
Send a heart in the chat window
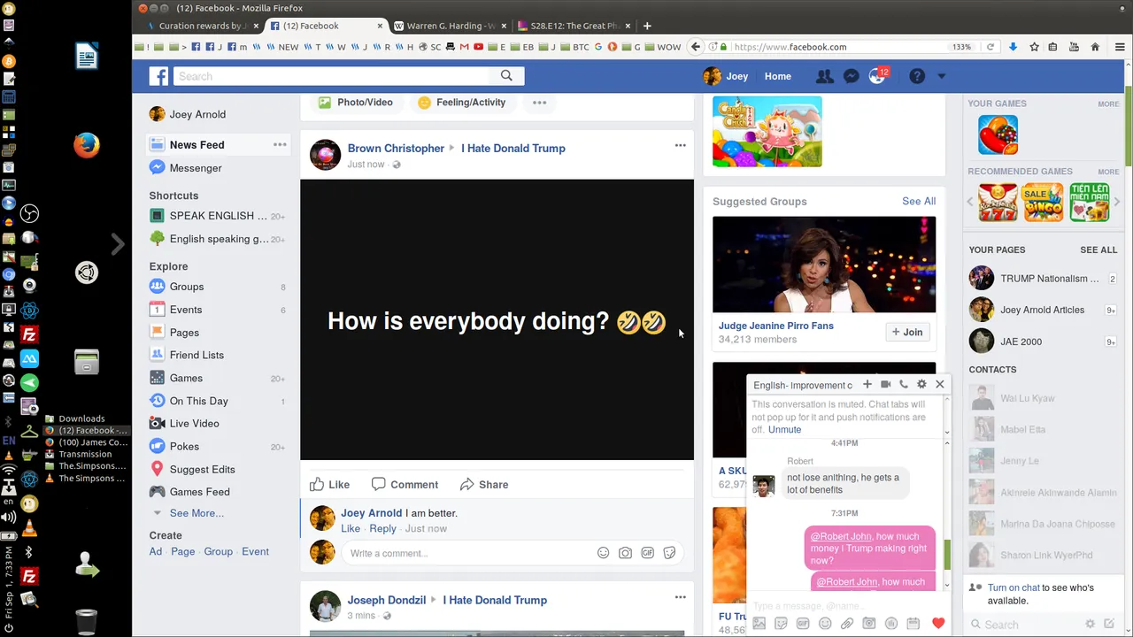[x=938, y=624]
